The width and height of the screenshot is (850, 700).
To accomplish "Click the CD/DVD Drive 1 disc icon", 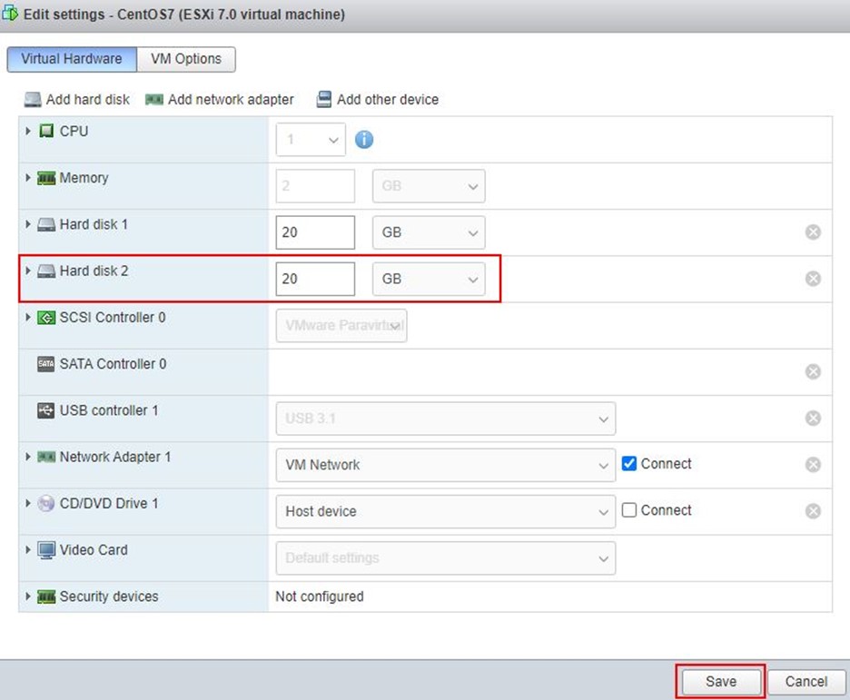I will 46,503.
